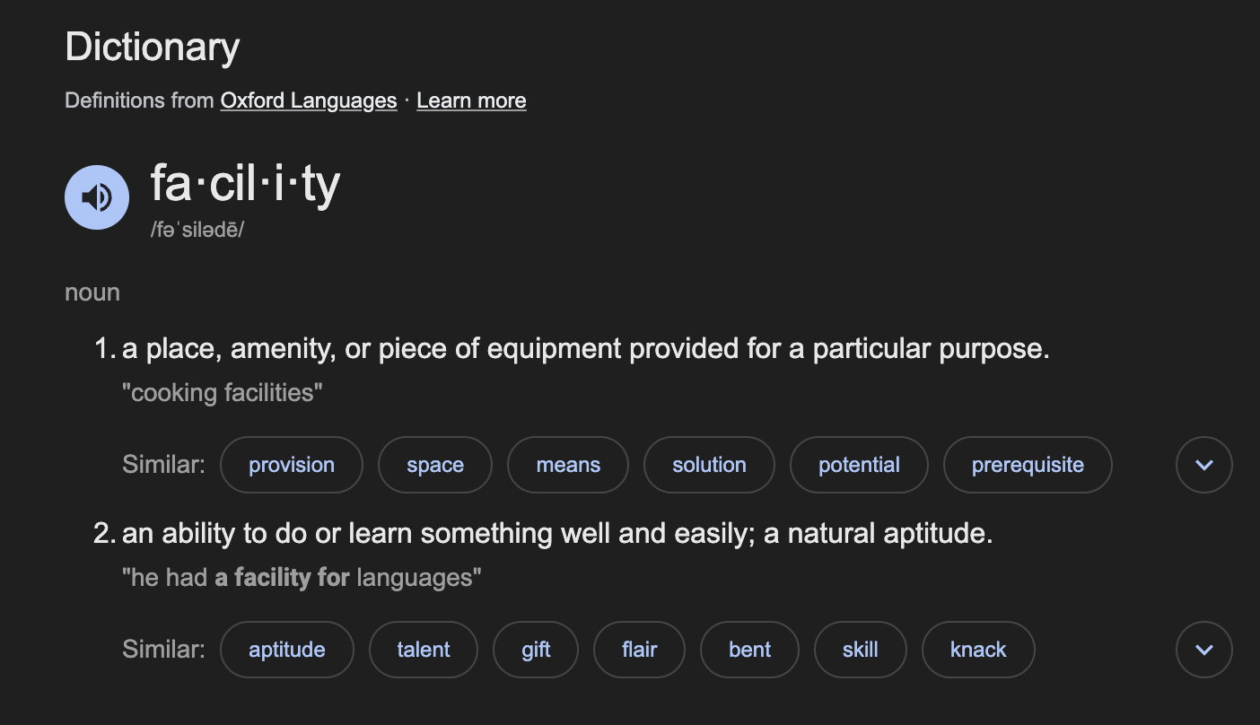Screen dimensions: 1260x725
Task: Select the 'space' synonym chip
Action: click(x=435, y=465)
